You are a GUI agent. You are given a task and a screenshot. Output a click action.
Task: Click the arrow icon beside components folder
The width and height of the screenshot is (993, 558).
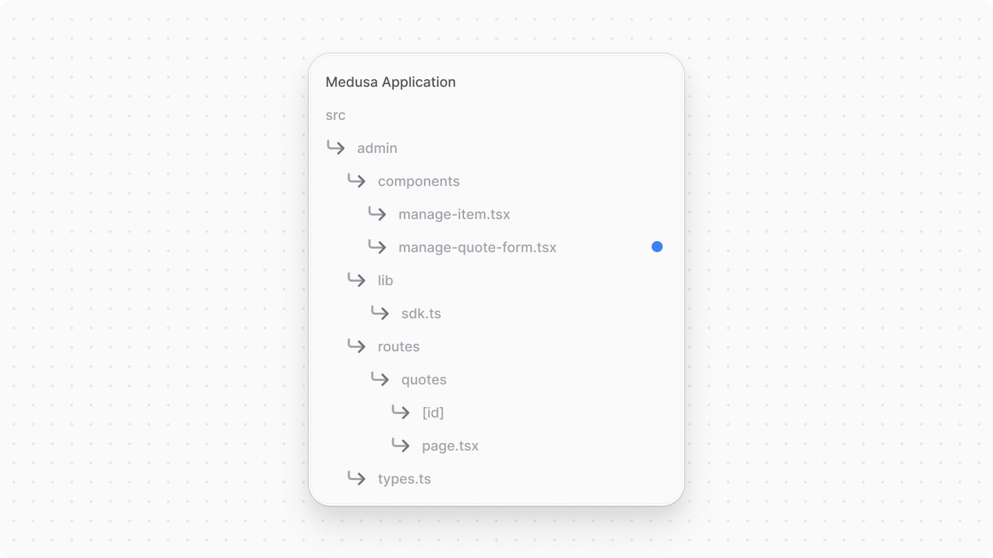(357, 180)
